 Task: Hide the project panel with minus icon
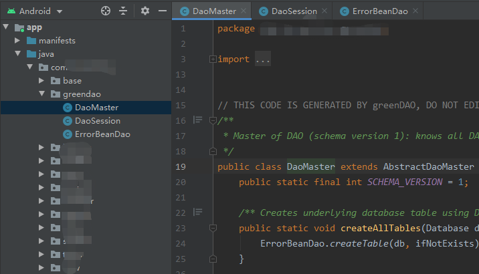point(163,11)
